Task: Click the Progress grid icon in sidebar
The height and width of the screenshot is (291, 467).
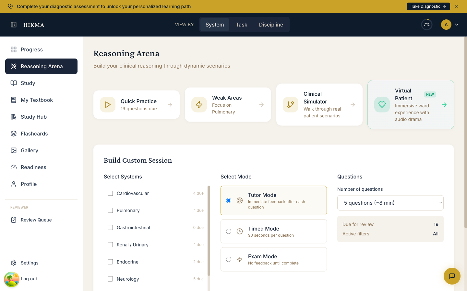Action: click(x=14, y=49)
